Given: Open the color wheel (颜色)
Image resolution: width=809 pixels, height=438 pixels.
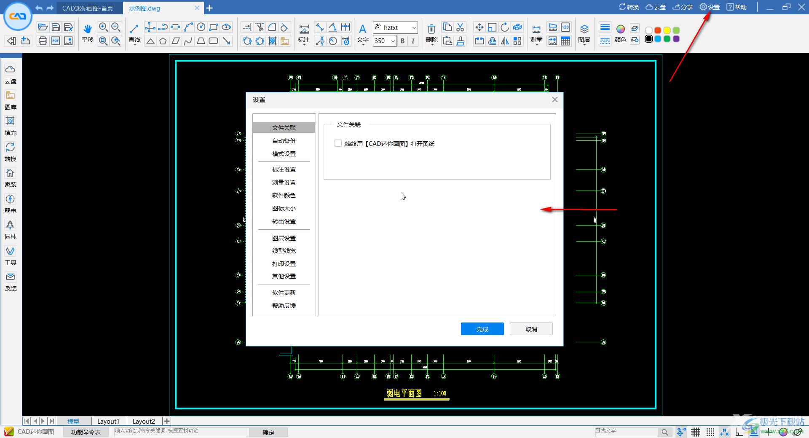Looking at the screenshot, I should point(620,29).
